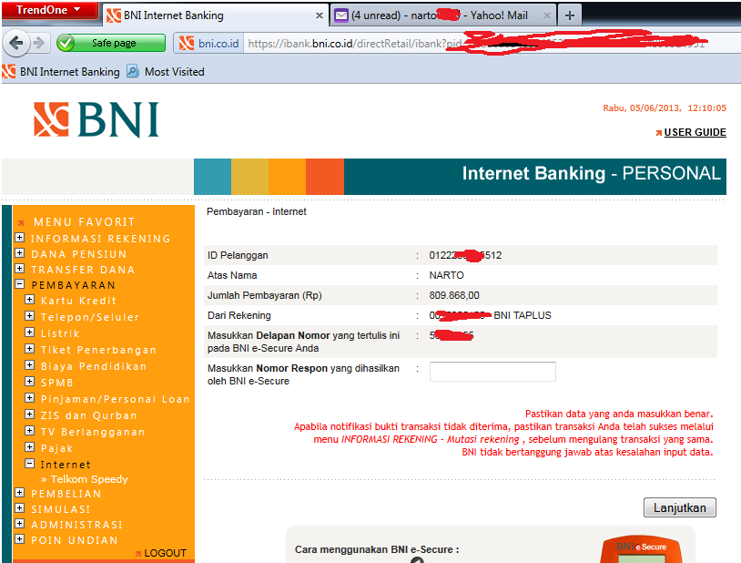Click the browser Back arrow button
The image size is (741, 563).
coord(16,43)
